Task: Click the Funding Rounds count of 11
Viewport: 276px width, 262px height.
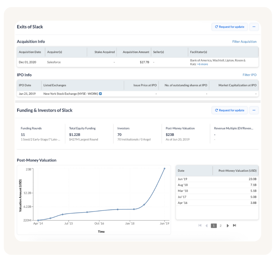Action: click(x=23, y=134)
